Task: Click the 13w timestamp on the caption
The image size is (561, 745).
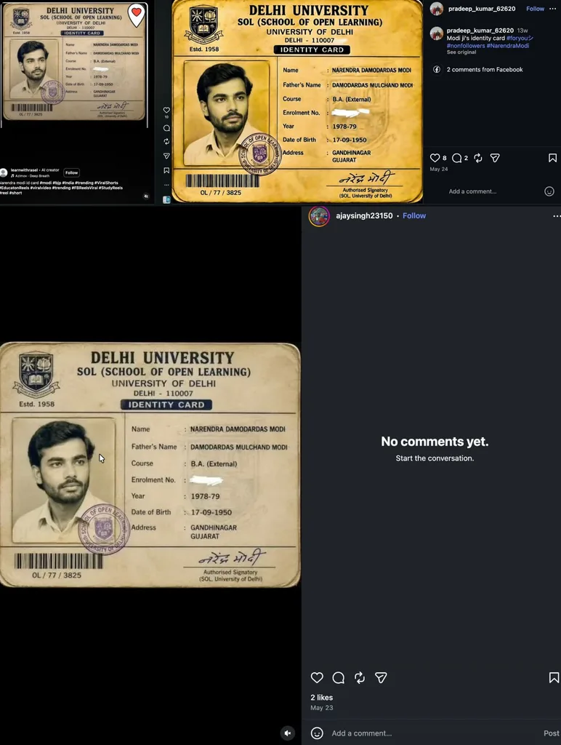Action: (522, 31)
